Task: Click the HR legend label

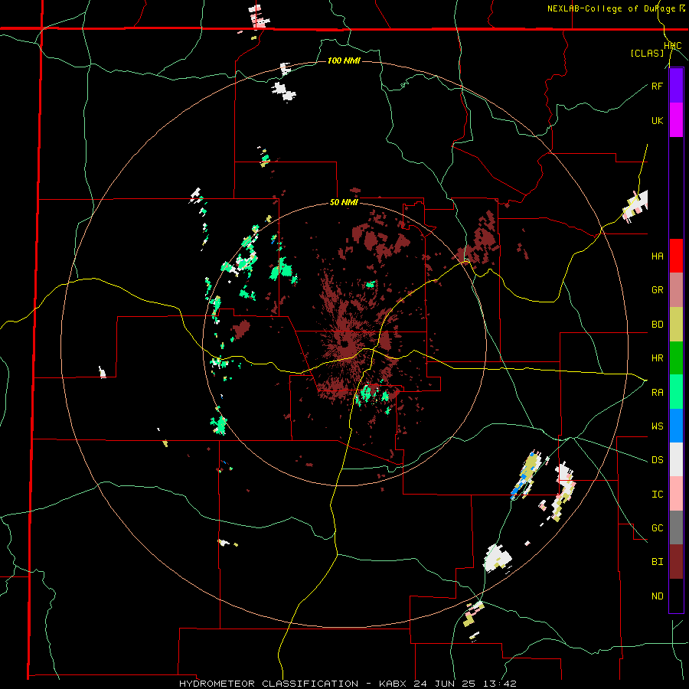Action: pyautogui.click(x=657, y=358)
